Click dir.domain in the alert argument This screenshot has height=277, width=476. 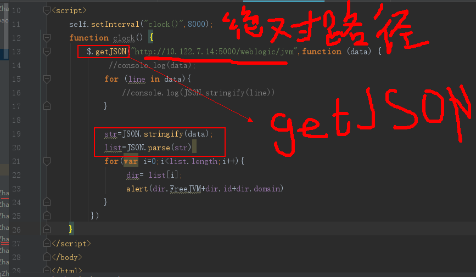pyautogui.click(x=259, y=189)
